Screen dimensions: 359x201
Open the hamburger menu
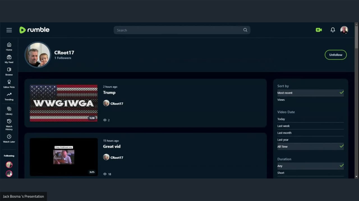click(x=9, y=30)
